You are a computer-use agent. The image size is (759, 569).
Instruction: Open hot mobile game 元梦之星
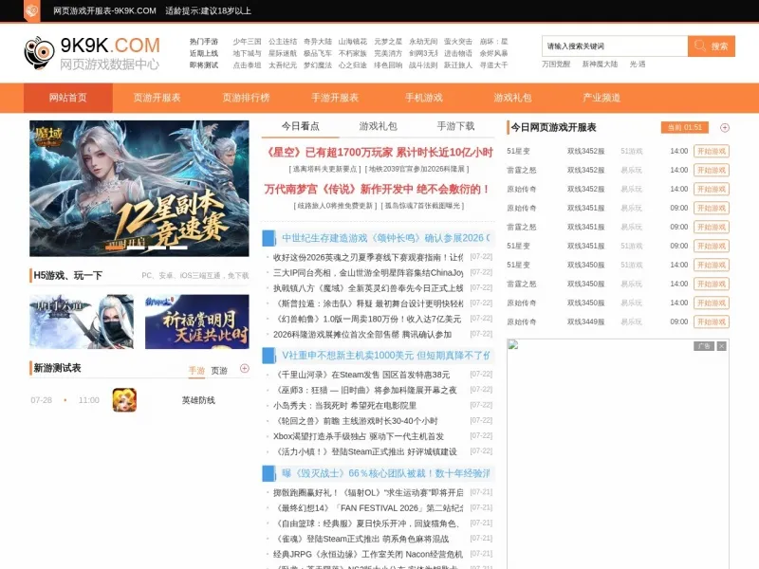coord(388,42)
